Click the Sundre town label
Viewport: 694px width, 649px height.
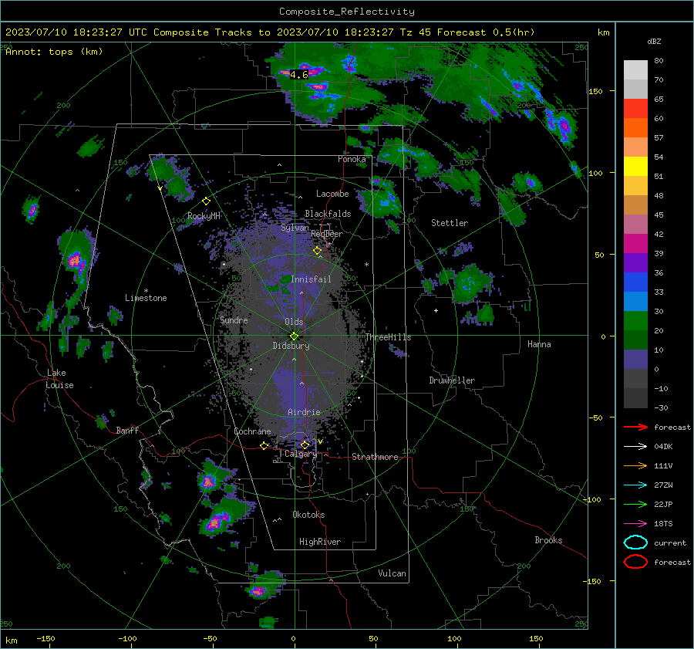[234, 319]
